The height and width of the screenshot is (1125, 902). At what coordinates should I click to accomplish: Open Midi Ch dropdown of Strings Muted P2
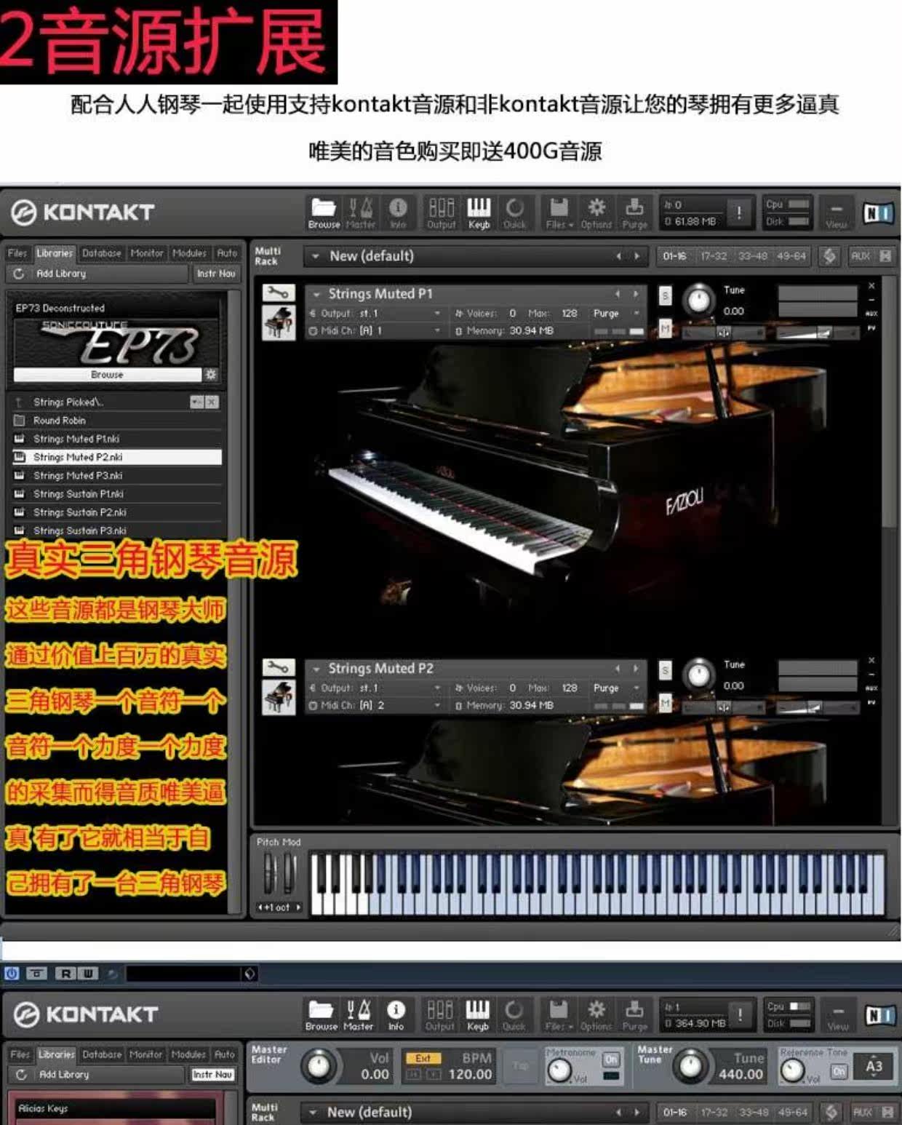click(375, 705)
